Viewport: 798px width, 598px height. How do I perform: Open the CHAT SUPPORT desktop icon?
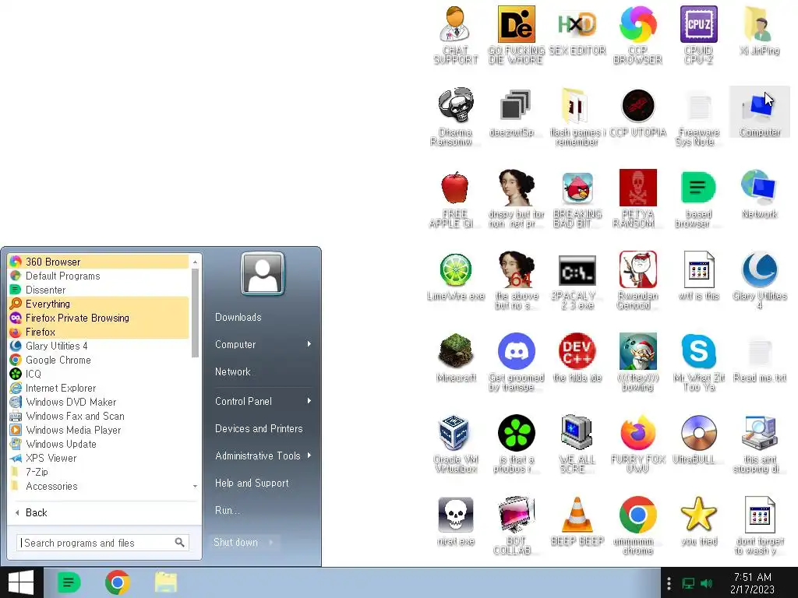click(x=455, y=34)
